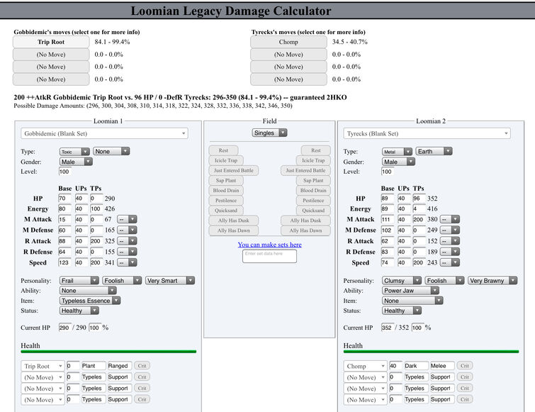Open Loomian 2 Earth type dropdown
535x412 pixels.
[434, 151]
